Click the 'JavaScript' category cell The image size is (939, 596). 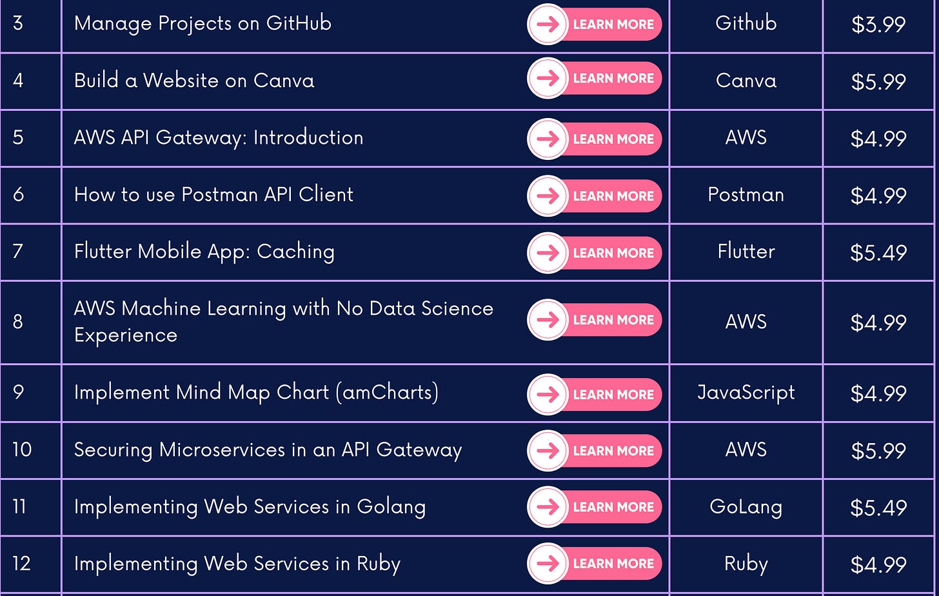(x=746, y=392)
